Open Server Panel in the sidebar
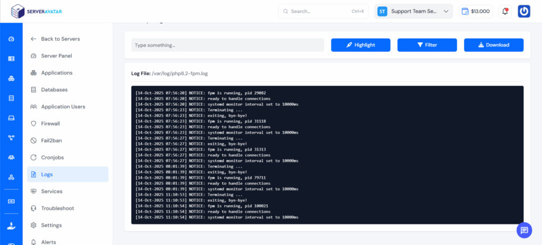Viewport: 542px width, 245px height. [x=68, y=56]
